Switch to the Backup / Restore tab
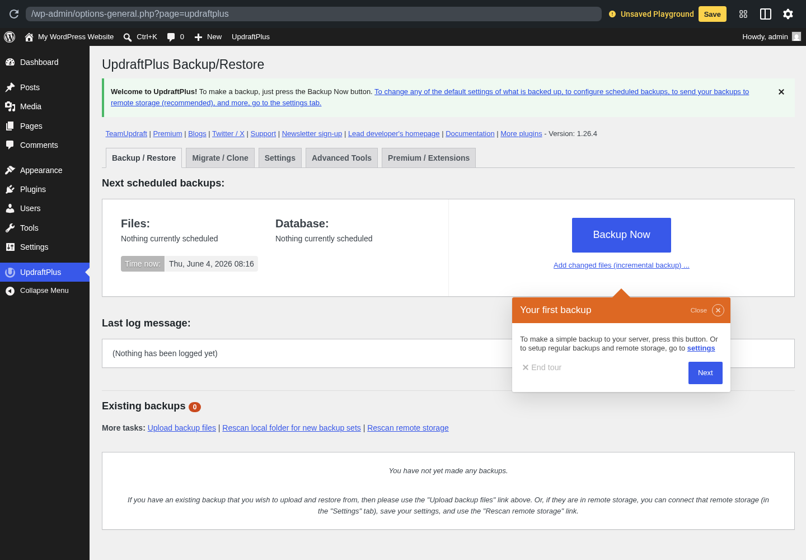This screenshot has width=806, height=560. point(144,158)
